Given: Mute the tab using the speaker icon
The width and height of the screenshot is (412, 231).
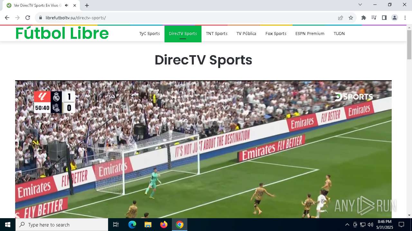Looking at the screenshot, I should [67, 5].
